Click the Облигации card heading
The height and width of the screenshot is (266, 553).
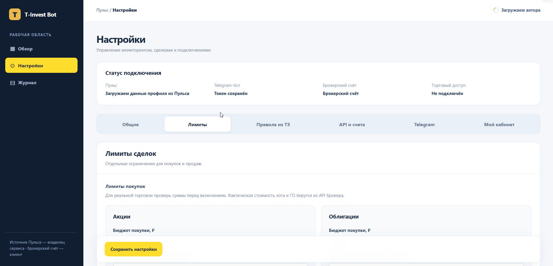click(344, 217)
